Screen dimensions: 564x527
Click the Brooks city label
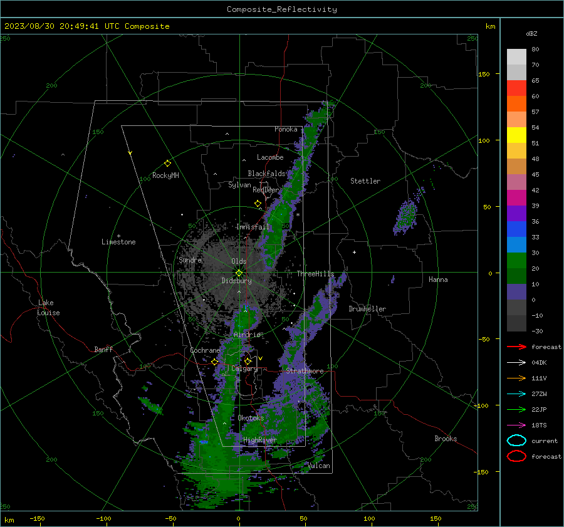pos(446,439)
